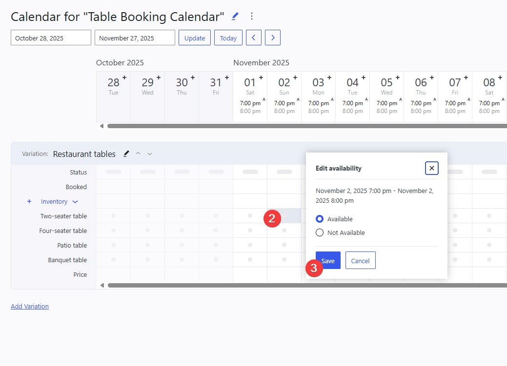The width and height of the screenshot is (507, 366).
Task: Click the up chevron beside Restaurant tables
Action: click(138, 154)
